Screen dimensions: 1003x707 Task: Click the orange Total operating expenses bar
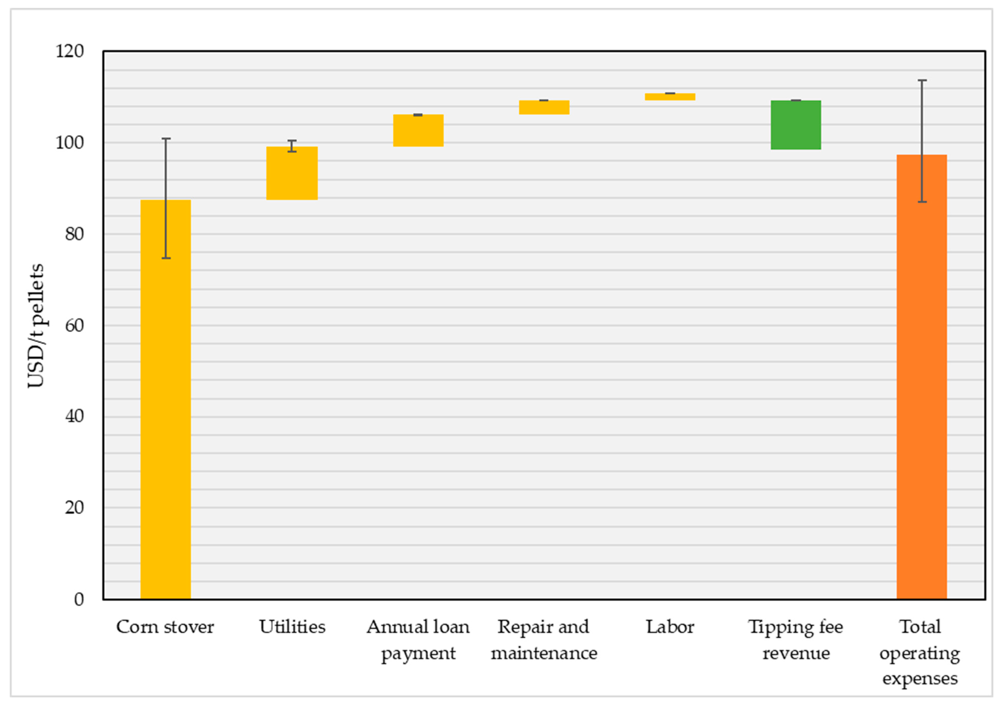pyautogui.click(x=921, y=377)
